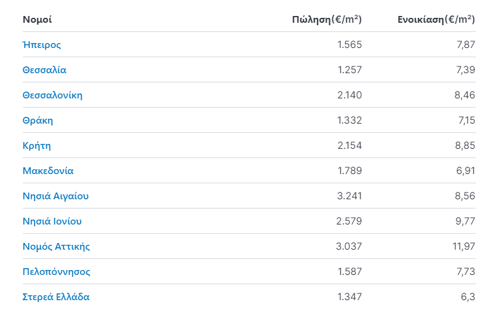
Task: Click the Πώληση(€/m²) column header
Action: (327, 20)
